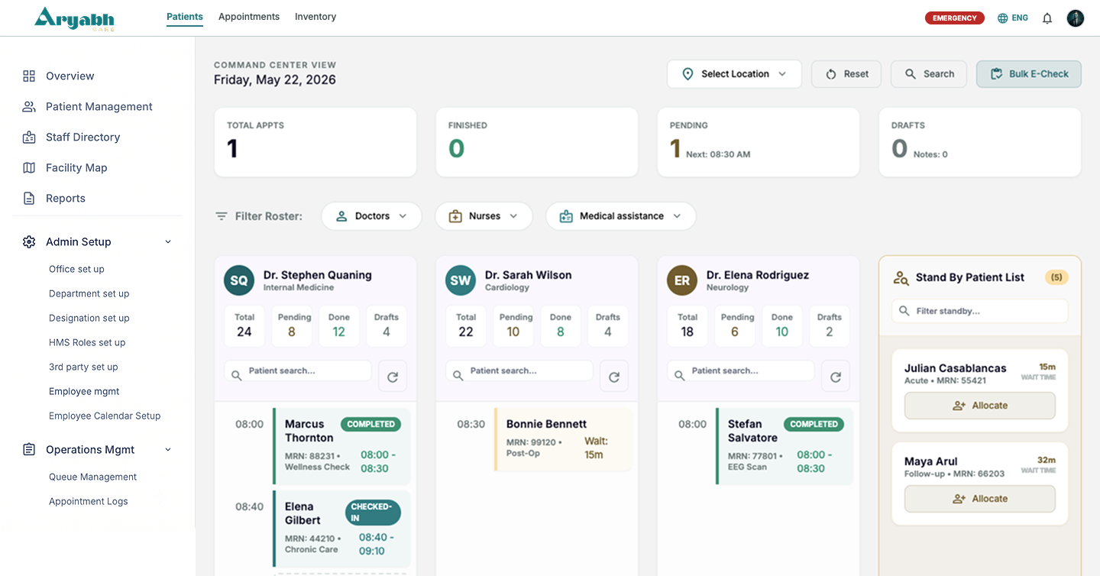Click the Filter standby search field
The height and width of the screenshot is (576, 1100).
pos(980,311)
